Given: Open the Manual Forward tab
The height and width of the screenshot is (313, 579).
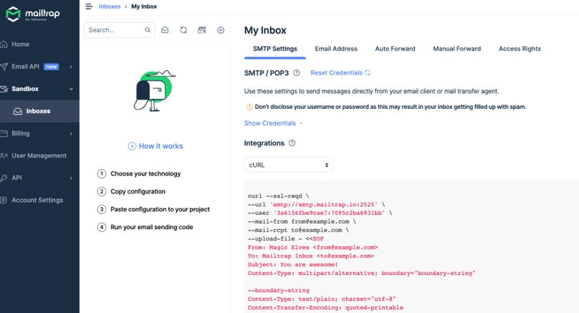Looking at the screenshot, I should pos(456,49).
